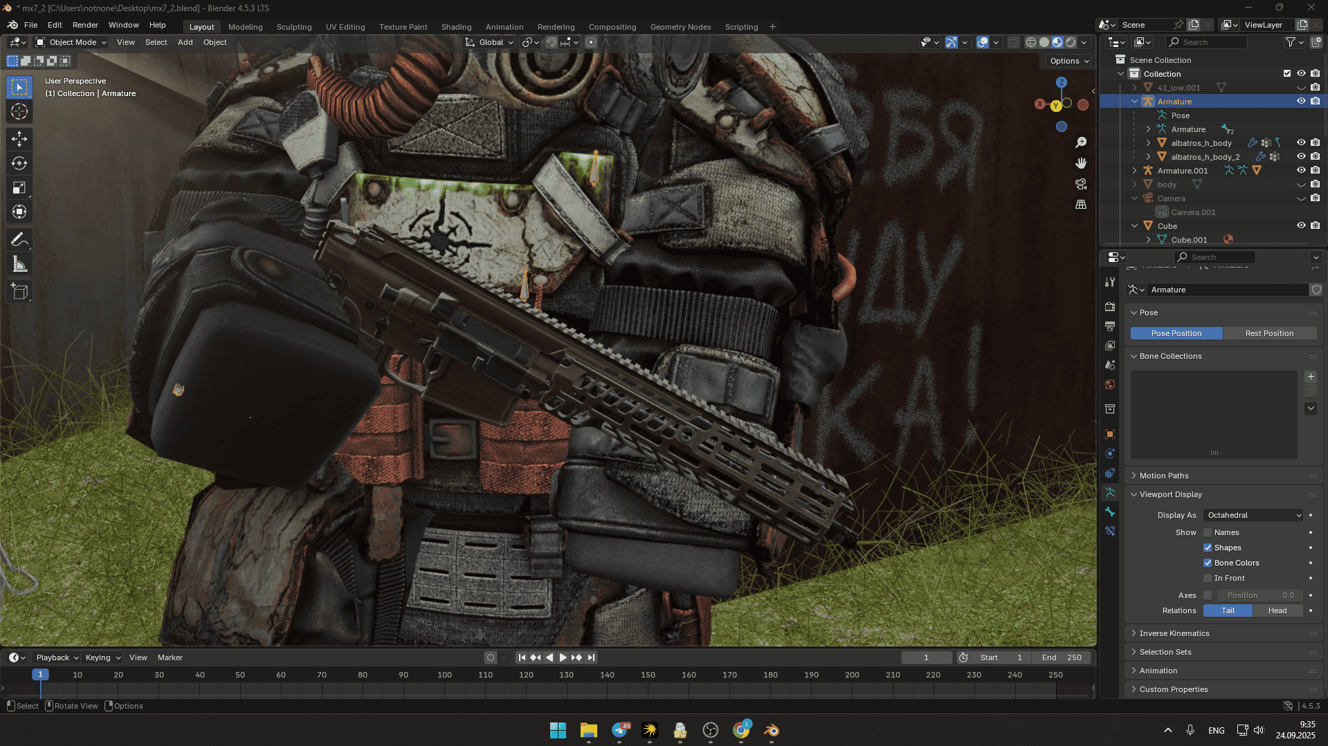Disable Bone Colors checkbox
Screen dimensions: 1328x746
click(1208, 563)
